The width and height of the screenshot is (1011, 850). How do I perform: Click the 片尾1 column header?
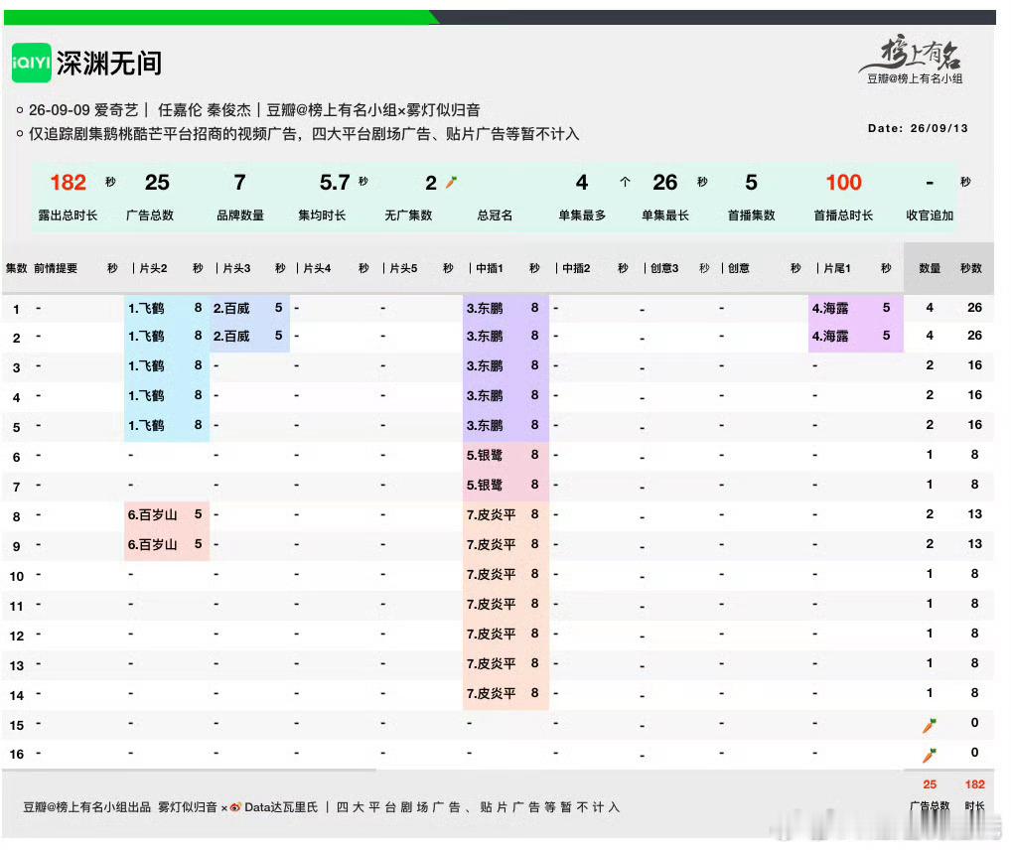pyautogui.click(x=837, y=268)
